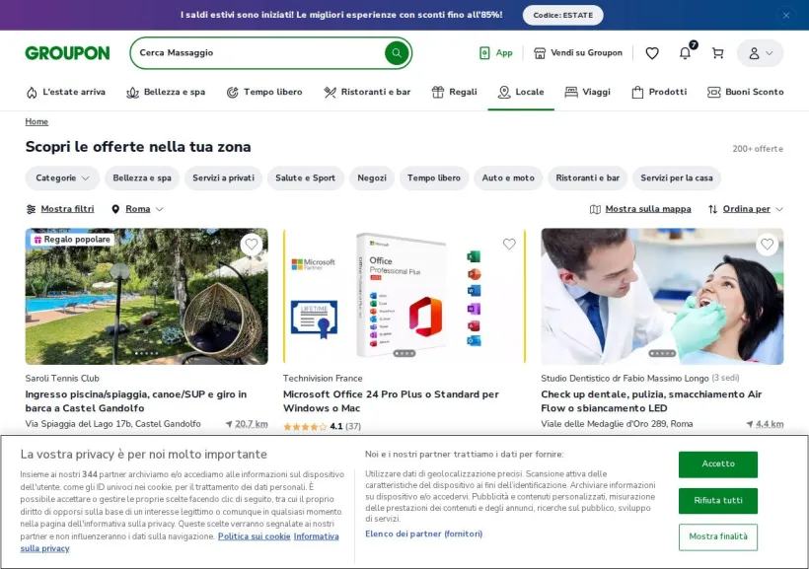Close the summer sale promo banner
The width and height of the screenshot is (809, 569).
(x=785, y=15)
